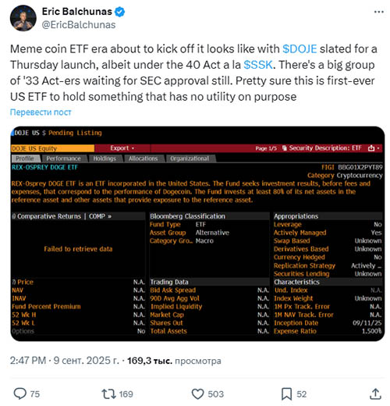This screenshot has height=406, width=390.
Task: Click the Перевести пост translate link
Action: click(x=41, y=112)
